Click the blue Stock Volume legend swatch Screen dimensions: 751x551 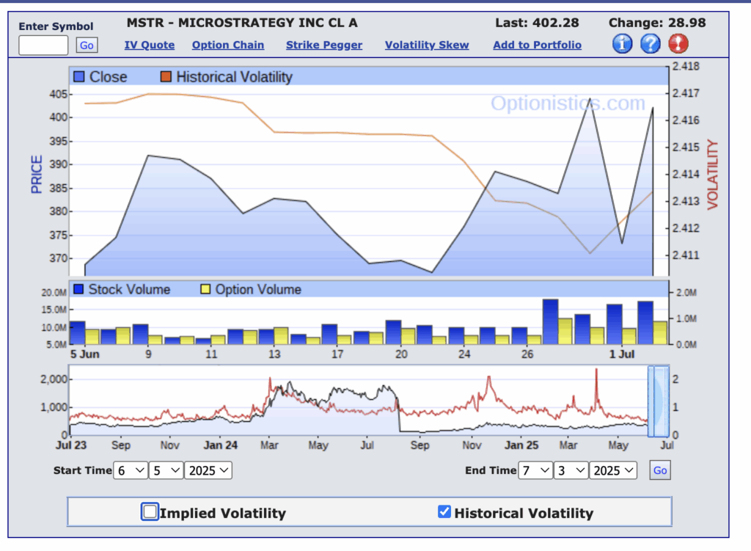point(78,289)
